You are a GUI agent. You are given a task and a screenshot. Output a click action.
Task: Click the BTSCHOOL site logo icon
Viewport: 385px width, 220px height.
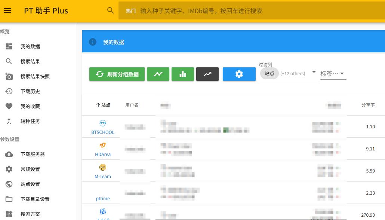[x=103, y=123]
